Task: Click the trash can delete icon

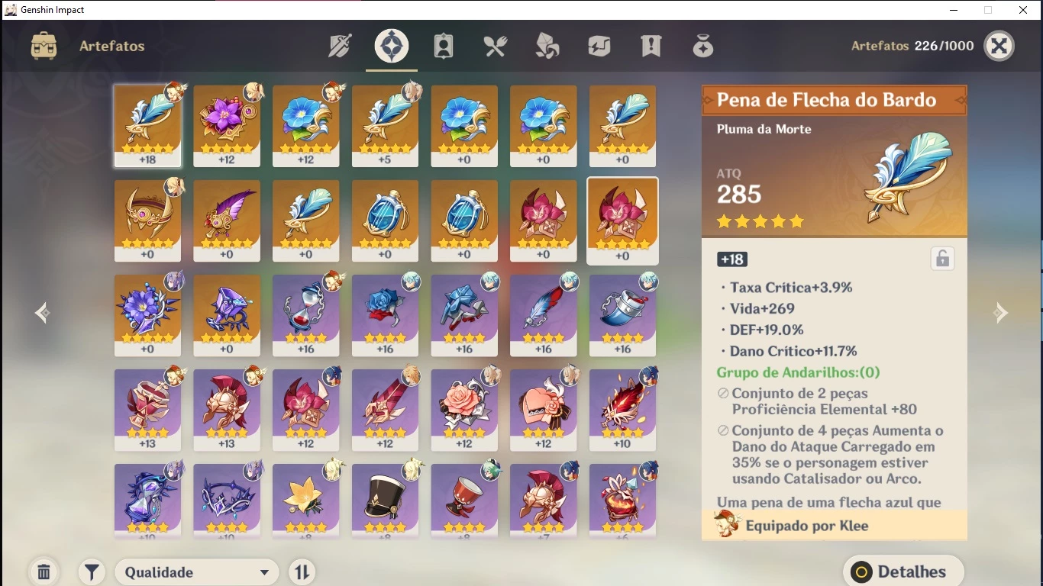Action: point(44,572)
